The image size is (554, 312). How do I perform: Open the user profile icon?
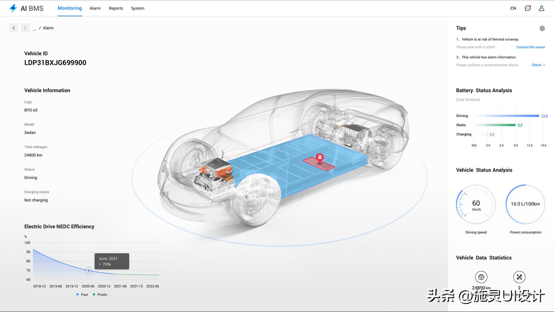click(x=541, y=8)
